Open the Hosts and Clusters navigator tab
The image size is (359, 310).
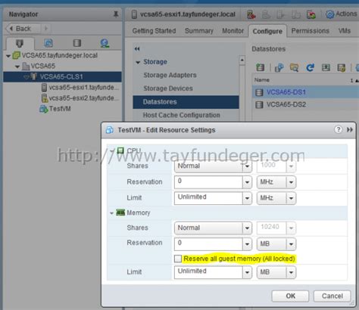(20, 44)
